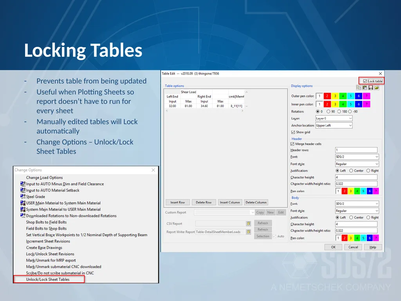
Task: Click the Insert Column button
Action: click(x=230, y=203)
